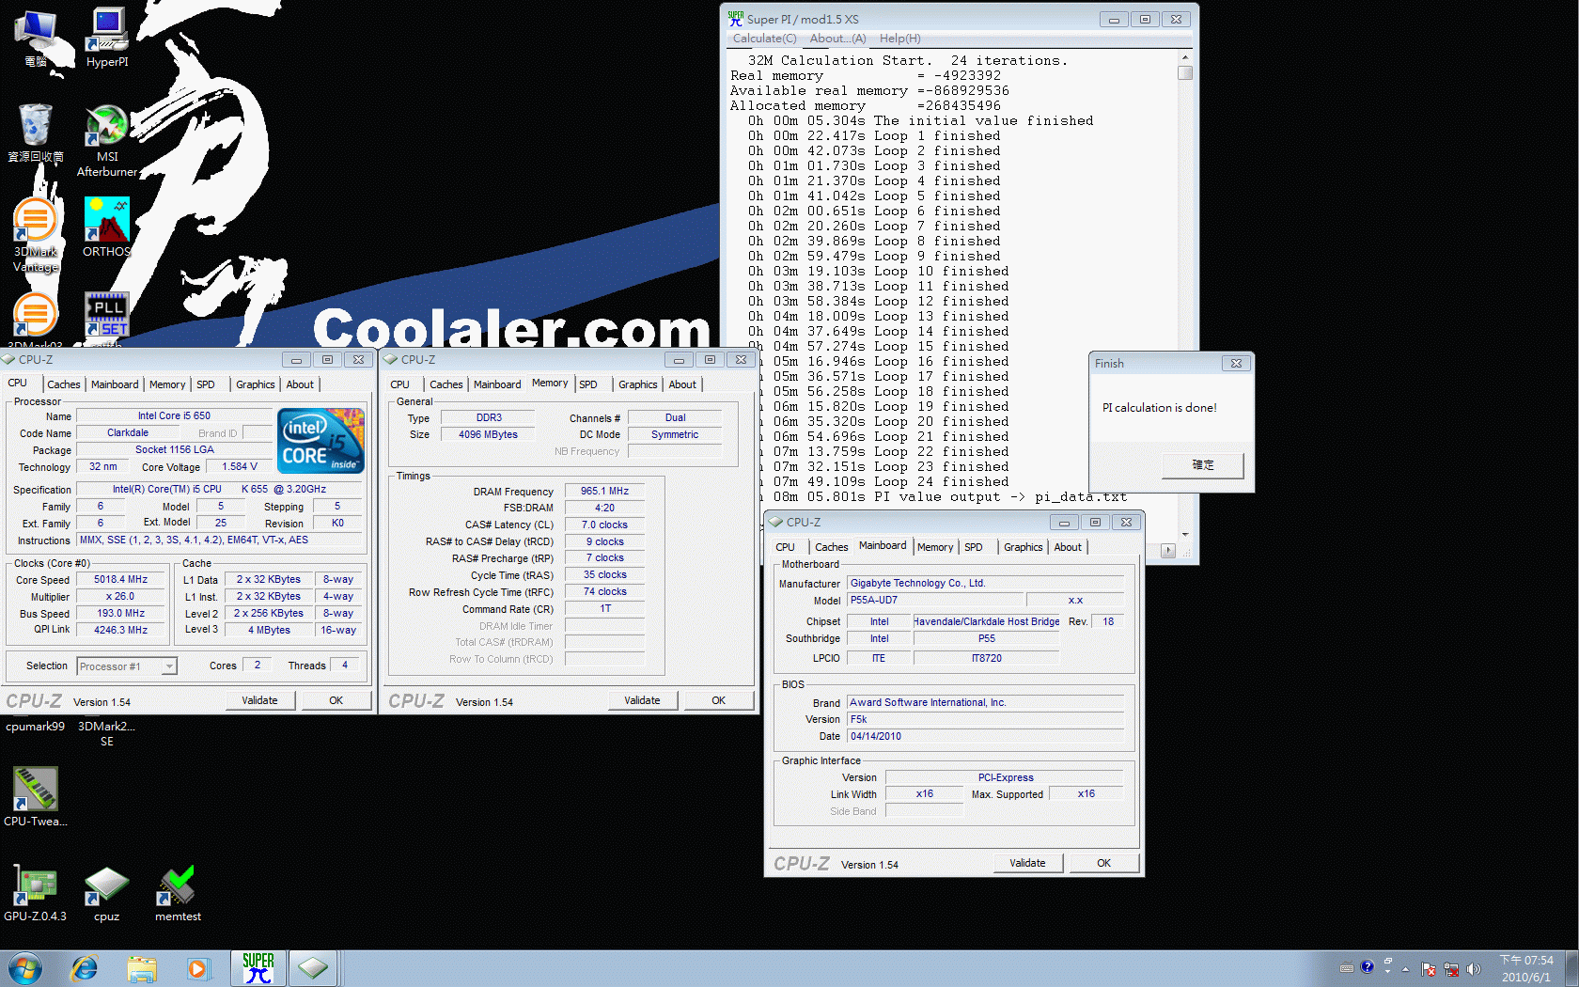Screen dimensions: 1579x987
Task: Click the taskbar clock showing 07:54
Action: [x=1526, y=968]
